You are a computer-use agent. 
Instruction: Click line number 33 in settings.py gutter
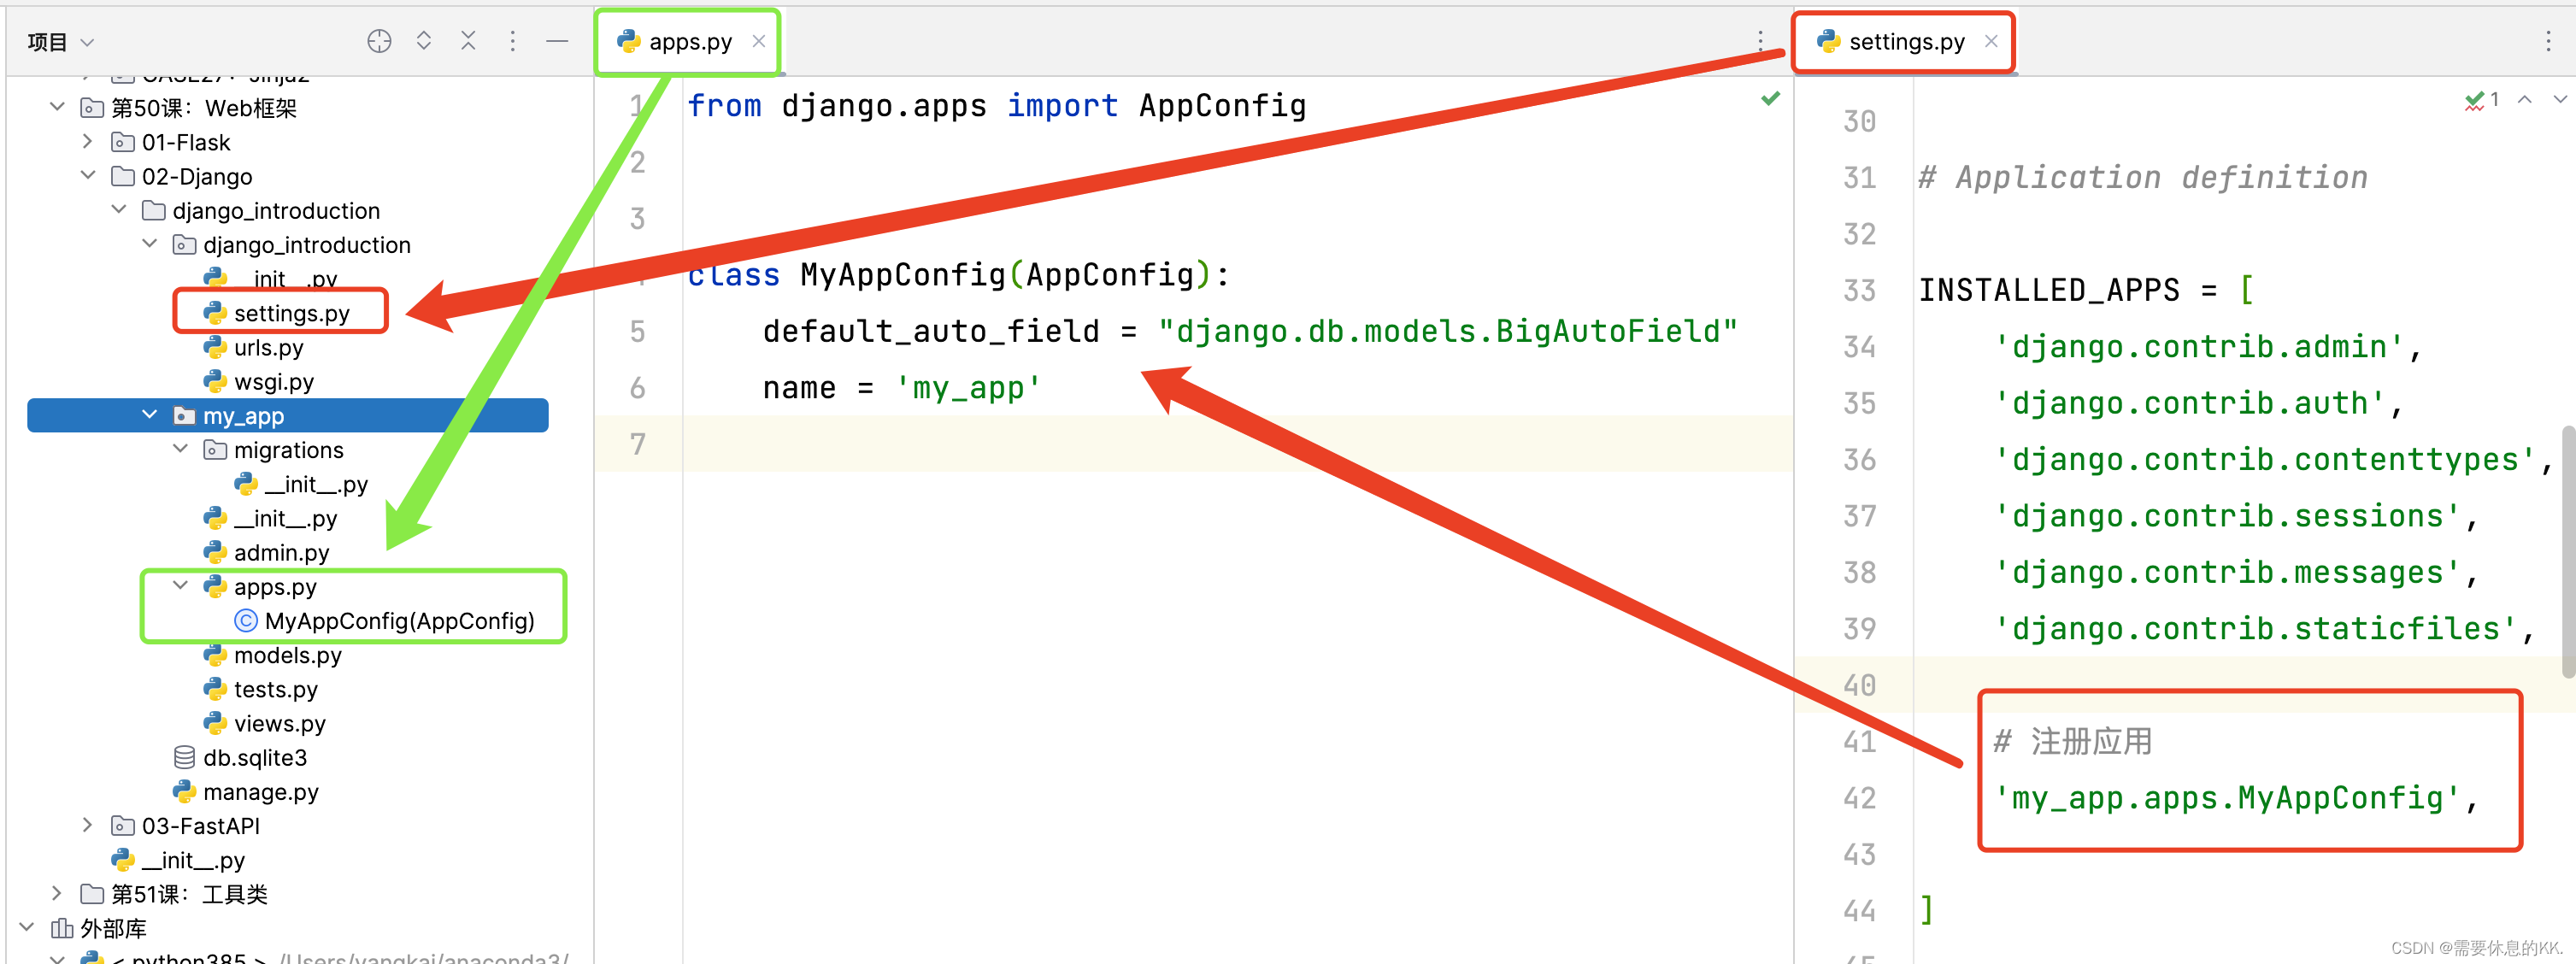point(1859,290)
